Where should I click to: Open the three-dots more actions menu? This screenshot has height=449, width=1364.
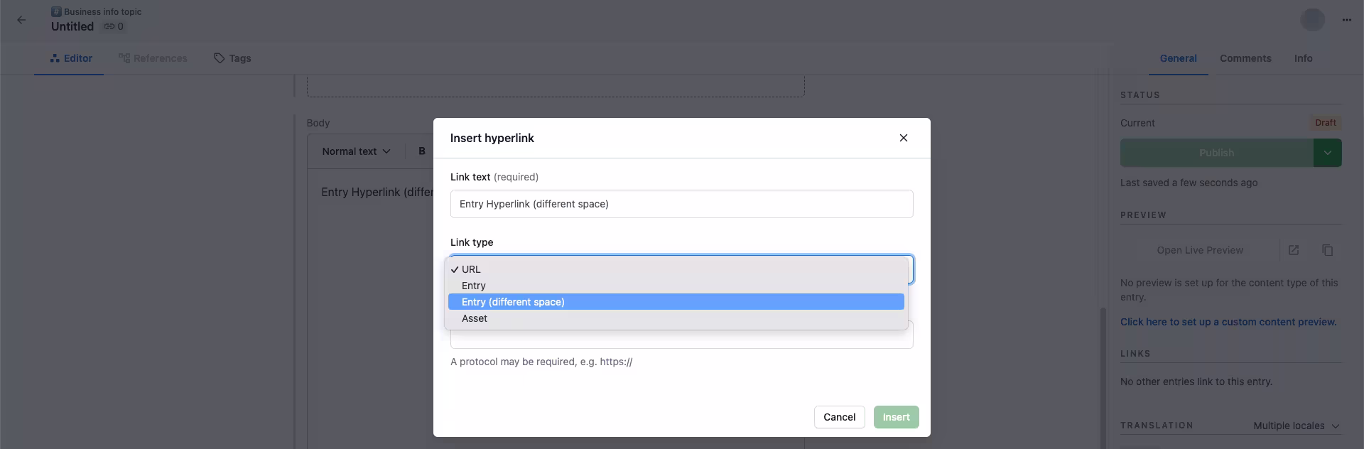(x=1347, y=20)
